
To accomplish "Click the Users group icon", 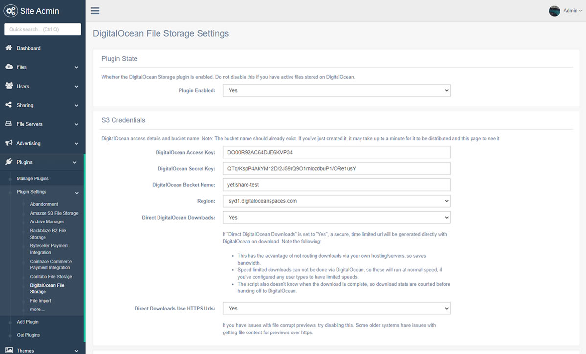I will [9, 86].
